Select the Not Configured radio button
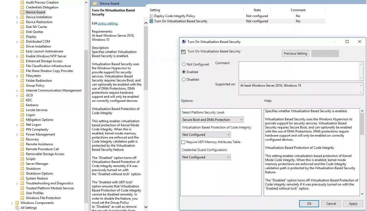The width and height of the screenshot is (367, 211). [x=184, y=64]
